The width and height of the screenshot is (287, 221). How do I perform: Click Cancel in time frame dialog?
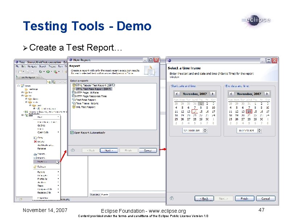coord(266,199)
